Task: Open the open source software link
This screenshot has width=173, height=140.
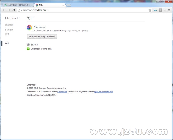Action: (x=103, y=92)
